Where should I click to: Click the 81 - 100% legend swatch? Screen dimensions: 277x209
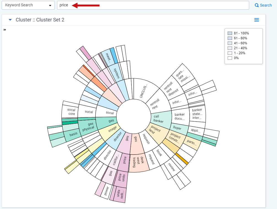[230, 33]
